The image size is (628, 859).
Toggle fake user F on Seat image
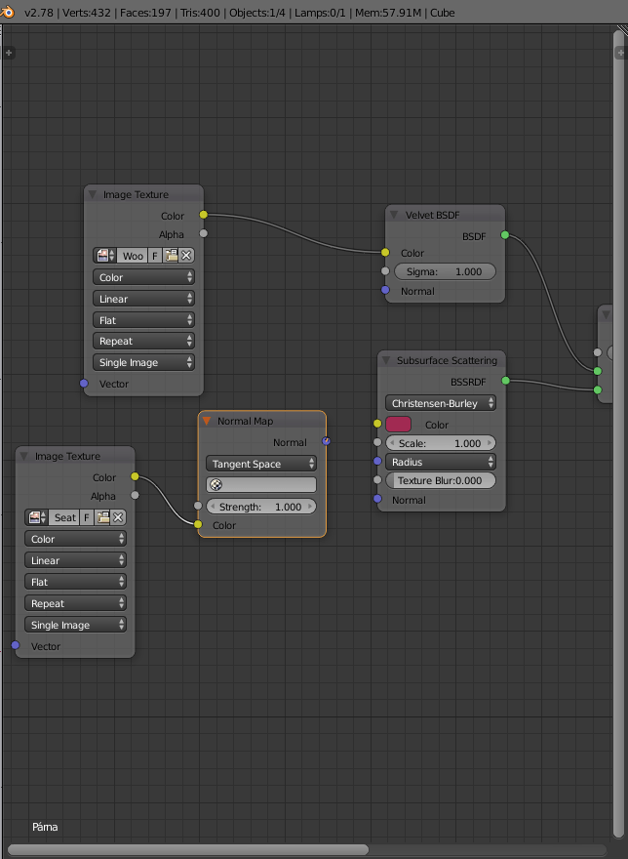click(87, 517)
